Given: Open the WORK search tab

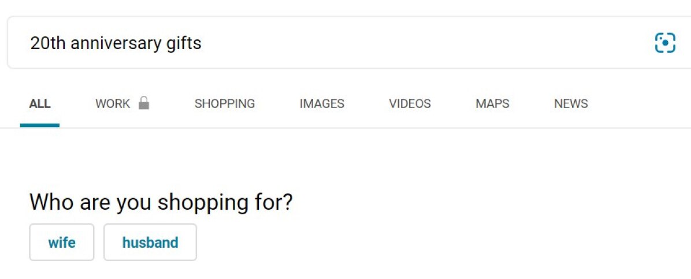Looking at the screenshot, I should click(x=113, y=104).
